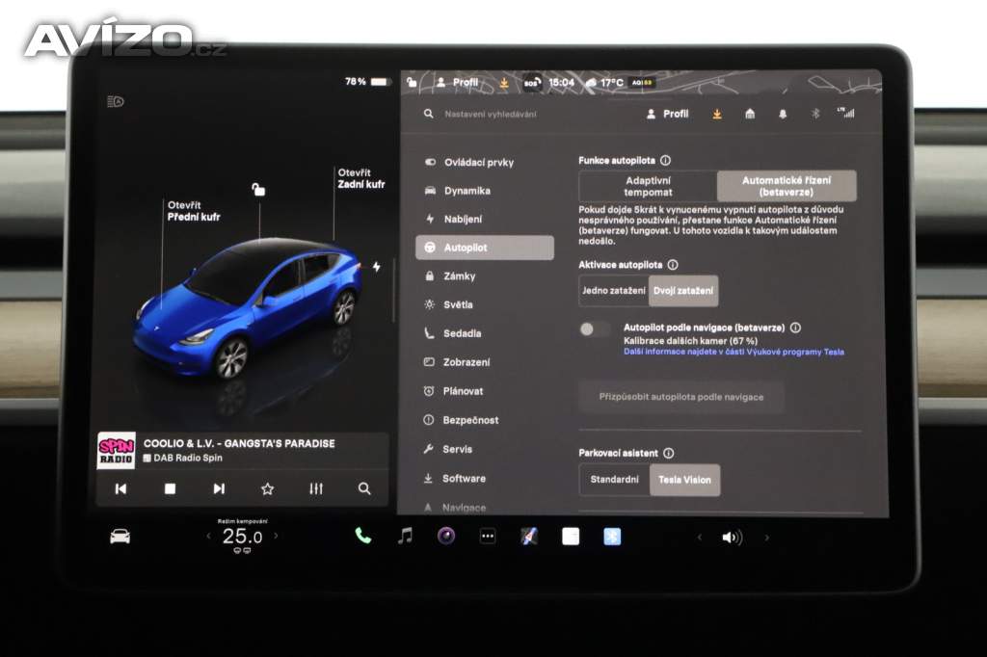Open the audio equalizer settings
The image size is (987, 657).
(316, 488)
